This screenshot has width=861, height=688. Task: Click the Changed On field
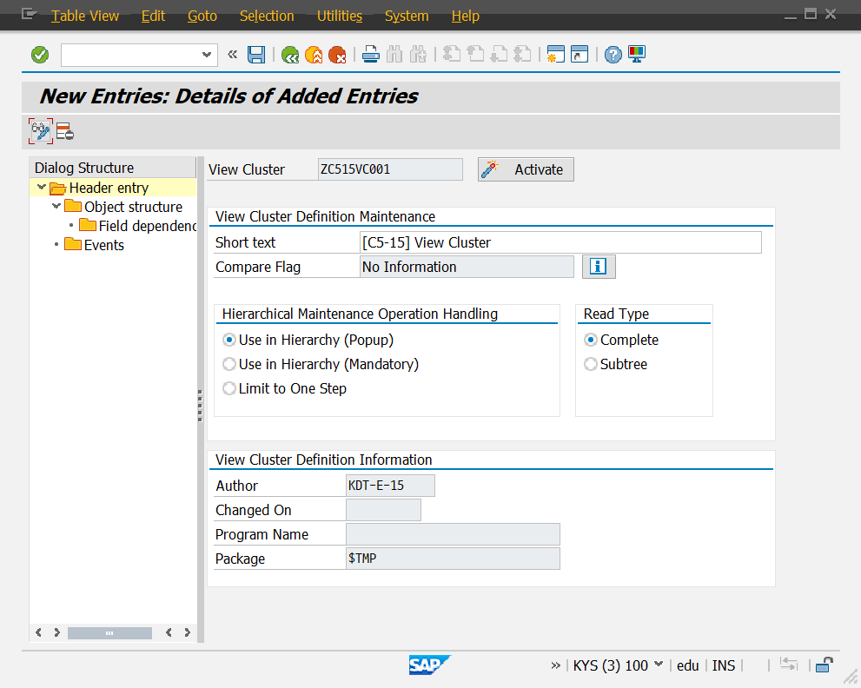[x=383, y=510]
